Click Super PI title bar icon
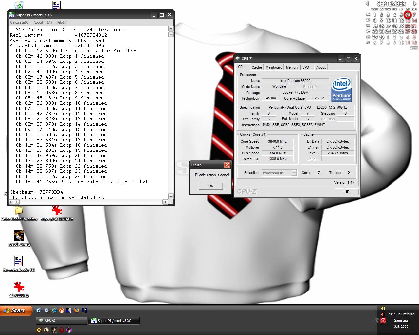 point(12,15)
